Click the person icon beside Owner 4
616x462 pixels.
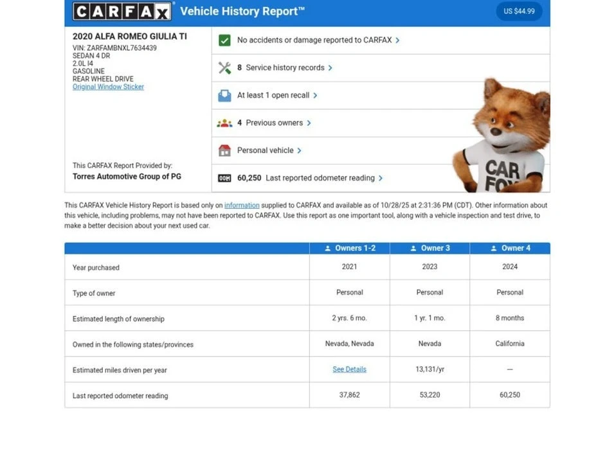[x=494, y=248]
